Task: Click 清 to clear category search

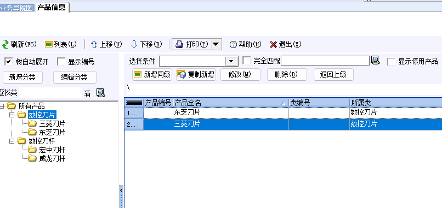Action: point(87,93)
